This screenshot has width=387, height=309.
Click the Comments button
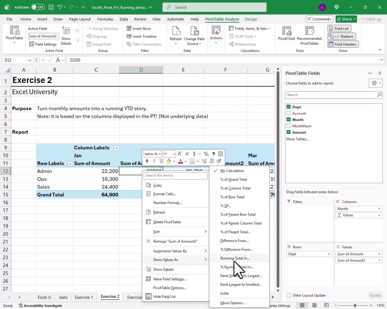[x=319, y=19]
